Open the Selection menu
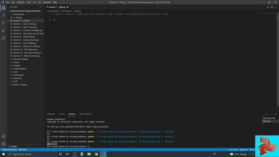279x157 pixels. point(20,2)
